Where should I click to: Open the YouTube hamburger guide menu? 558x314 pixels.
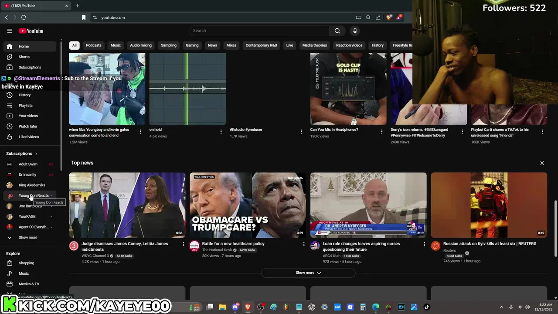(10, 31)
